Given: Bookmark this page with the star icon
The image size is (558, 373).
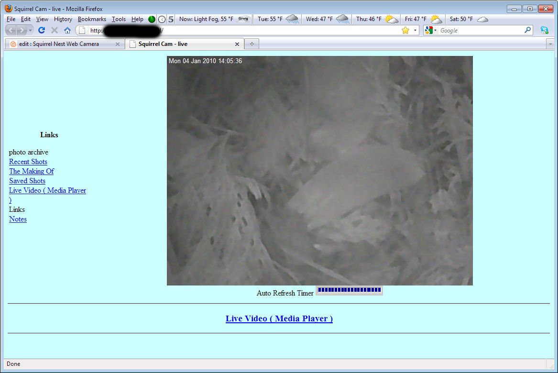Looking at the screenshot, I should pyautogui.click(x=405, y=30).
